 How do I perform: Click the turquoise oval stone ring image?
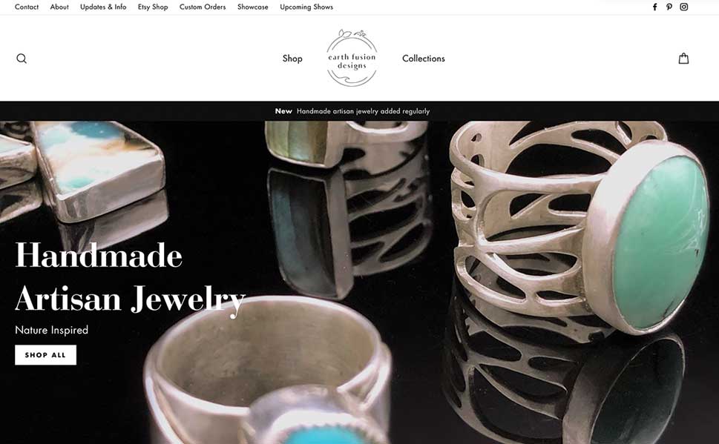click(580, 229)
